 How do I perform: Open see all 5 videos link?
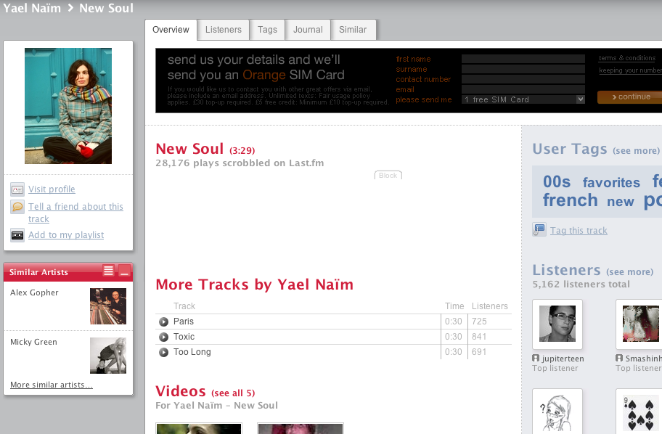(233, 393)
